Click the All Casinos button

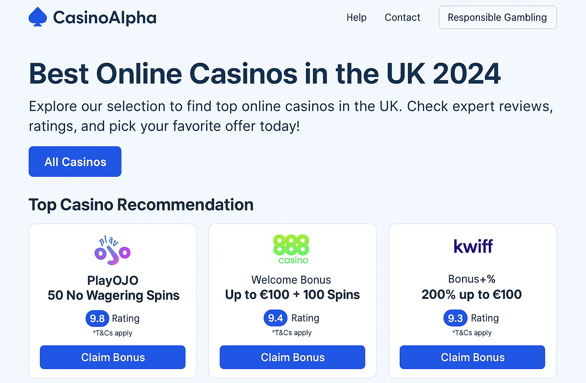(x=75, y=162)
